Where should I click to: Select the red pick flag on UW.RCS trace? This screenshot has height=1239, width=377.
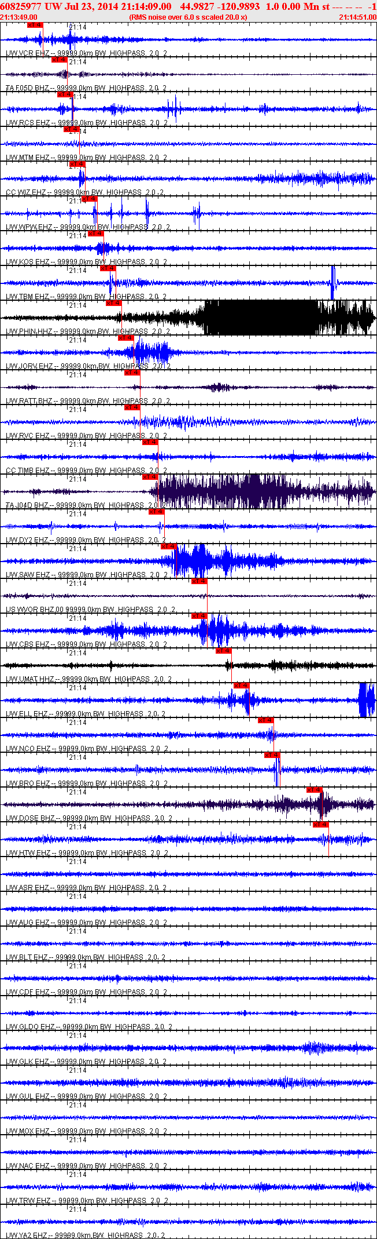(x=65, y=94)
